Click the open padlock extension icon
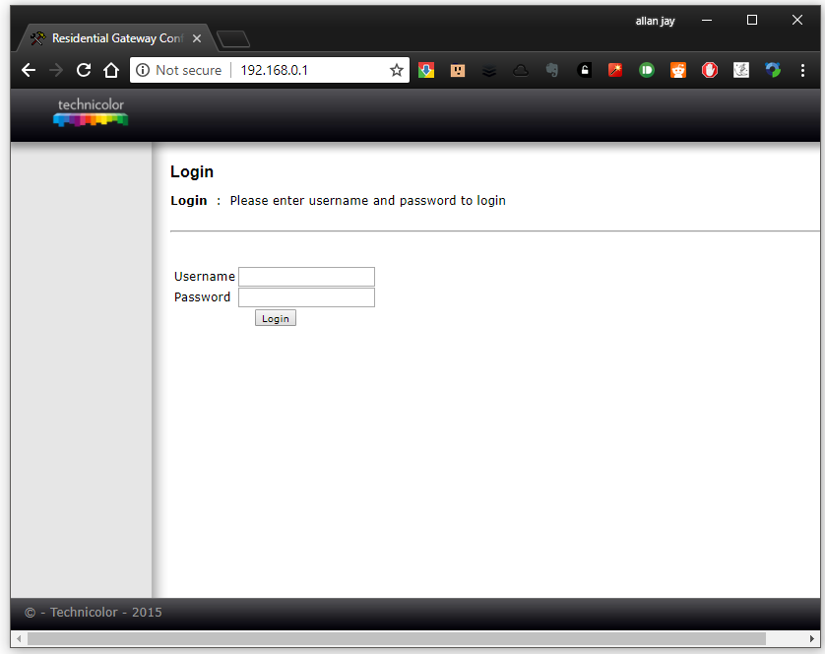Viewport: 825px width, 654px height. [x=584, y=70]
